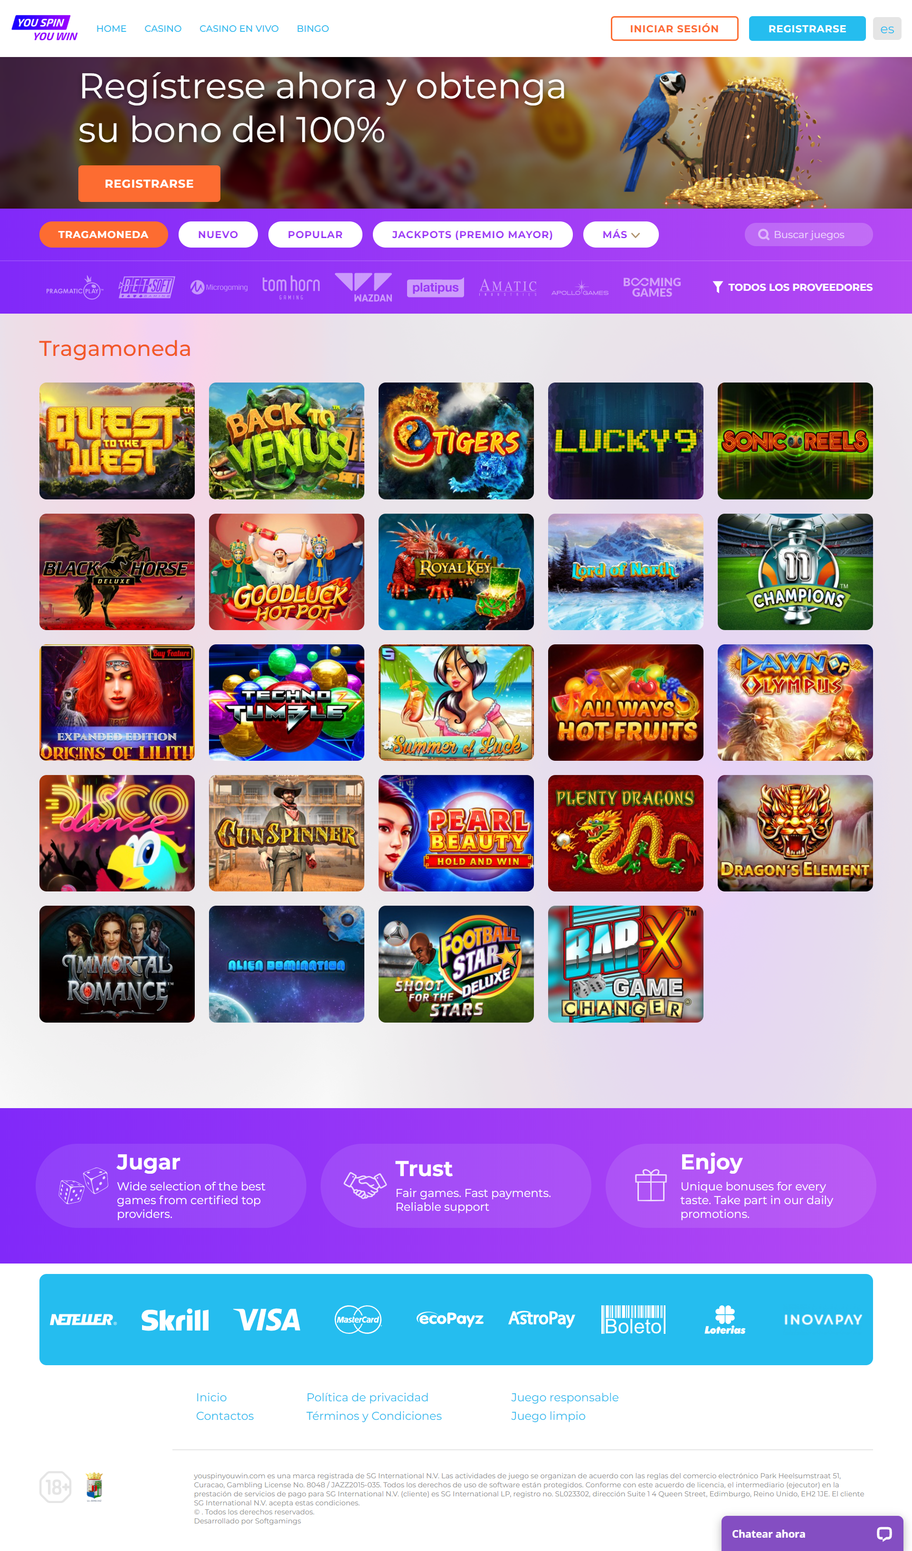Select the Booming Games logo
912x1551 pixels.
652,287
